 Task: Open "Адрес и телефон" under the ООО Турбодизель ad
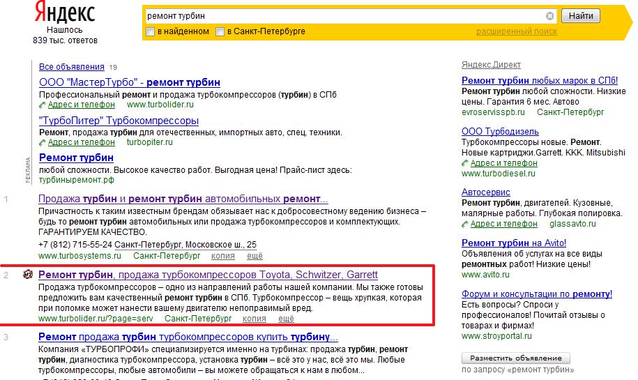coord(503,163)
